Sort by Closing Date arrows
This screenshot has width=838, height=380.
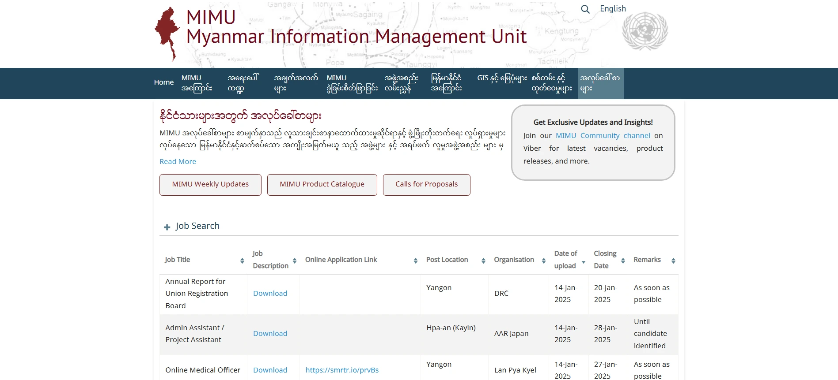click(623, 261)
